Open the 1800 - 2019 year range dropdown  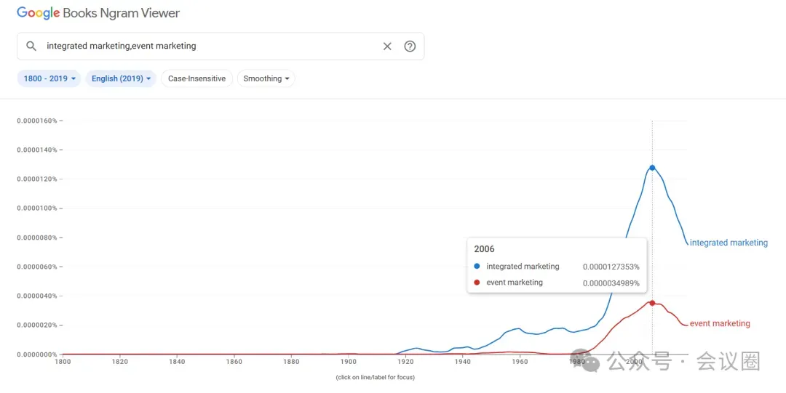[x=51, y=78]
